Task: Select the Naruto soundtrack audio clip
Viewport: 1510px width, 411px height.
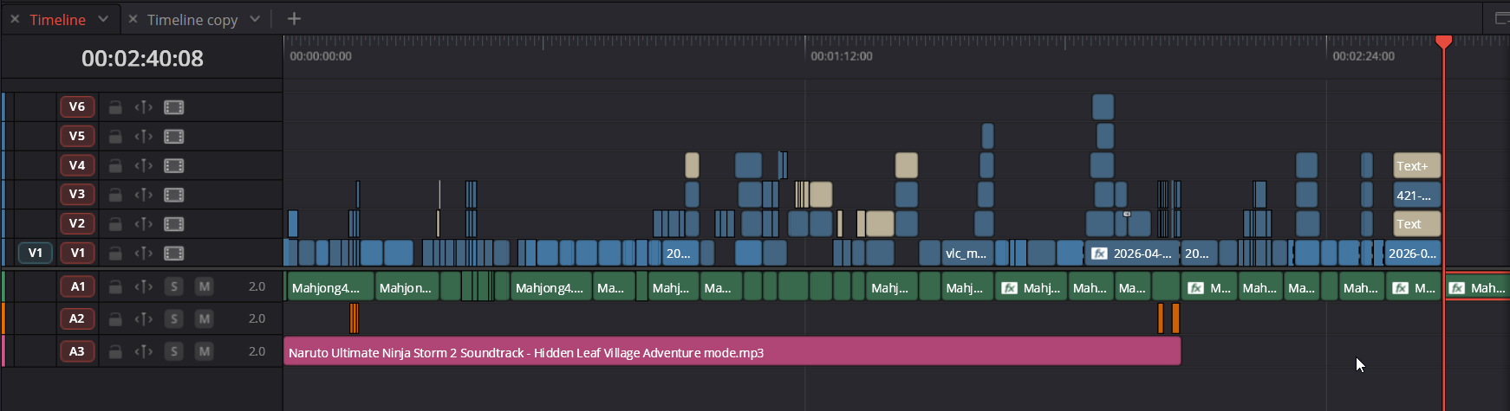Action: point(732,351)
